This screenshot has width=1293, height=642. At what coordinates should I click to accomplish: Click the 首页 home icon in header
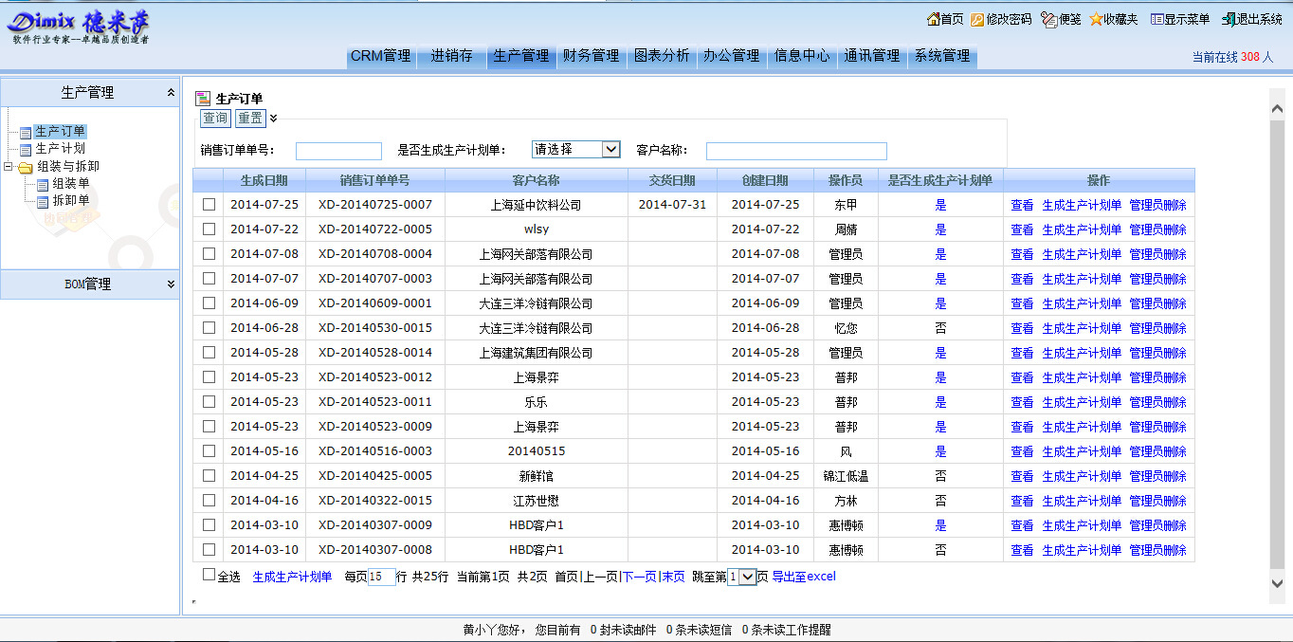coord(933,19)
